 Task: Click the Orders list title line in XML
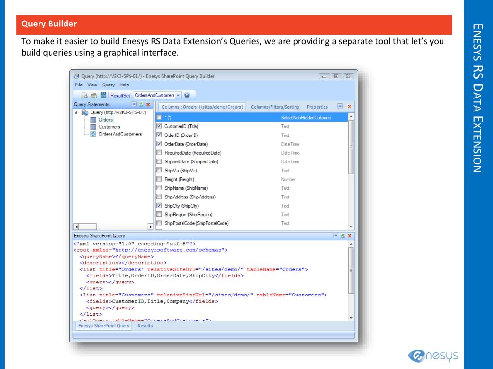[194, 270]
